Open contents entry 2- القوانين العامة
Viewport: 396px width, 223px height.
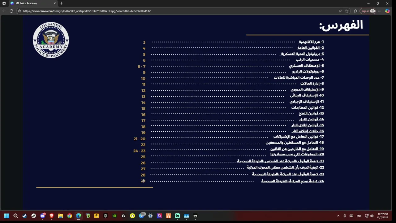pos(311,48)
